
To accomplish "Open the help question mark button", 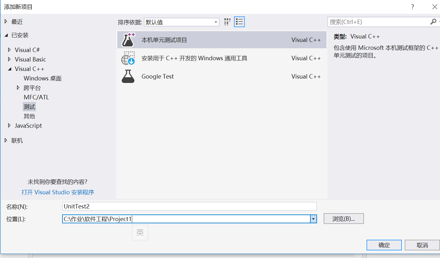I will (x=412, y=7).
